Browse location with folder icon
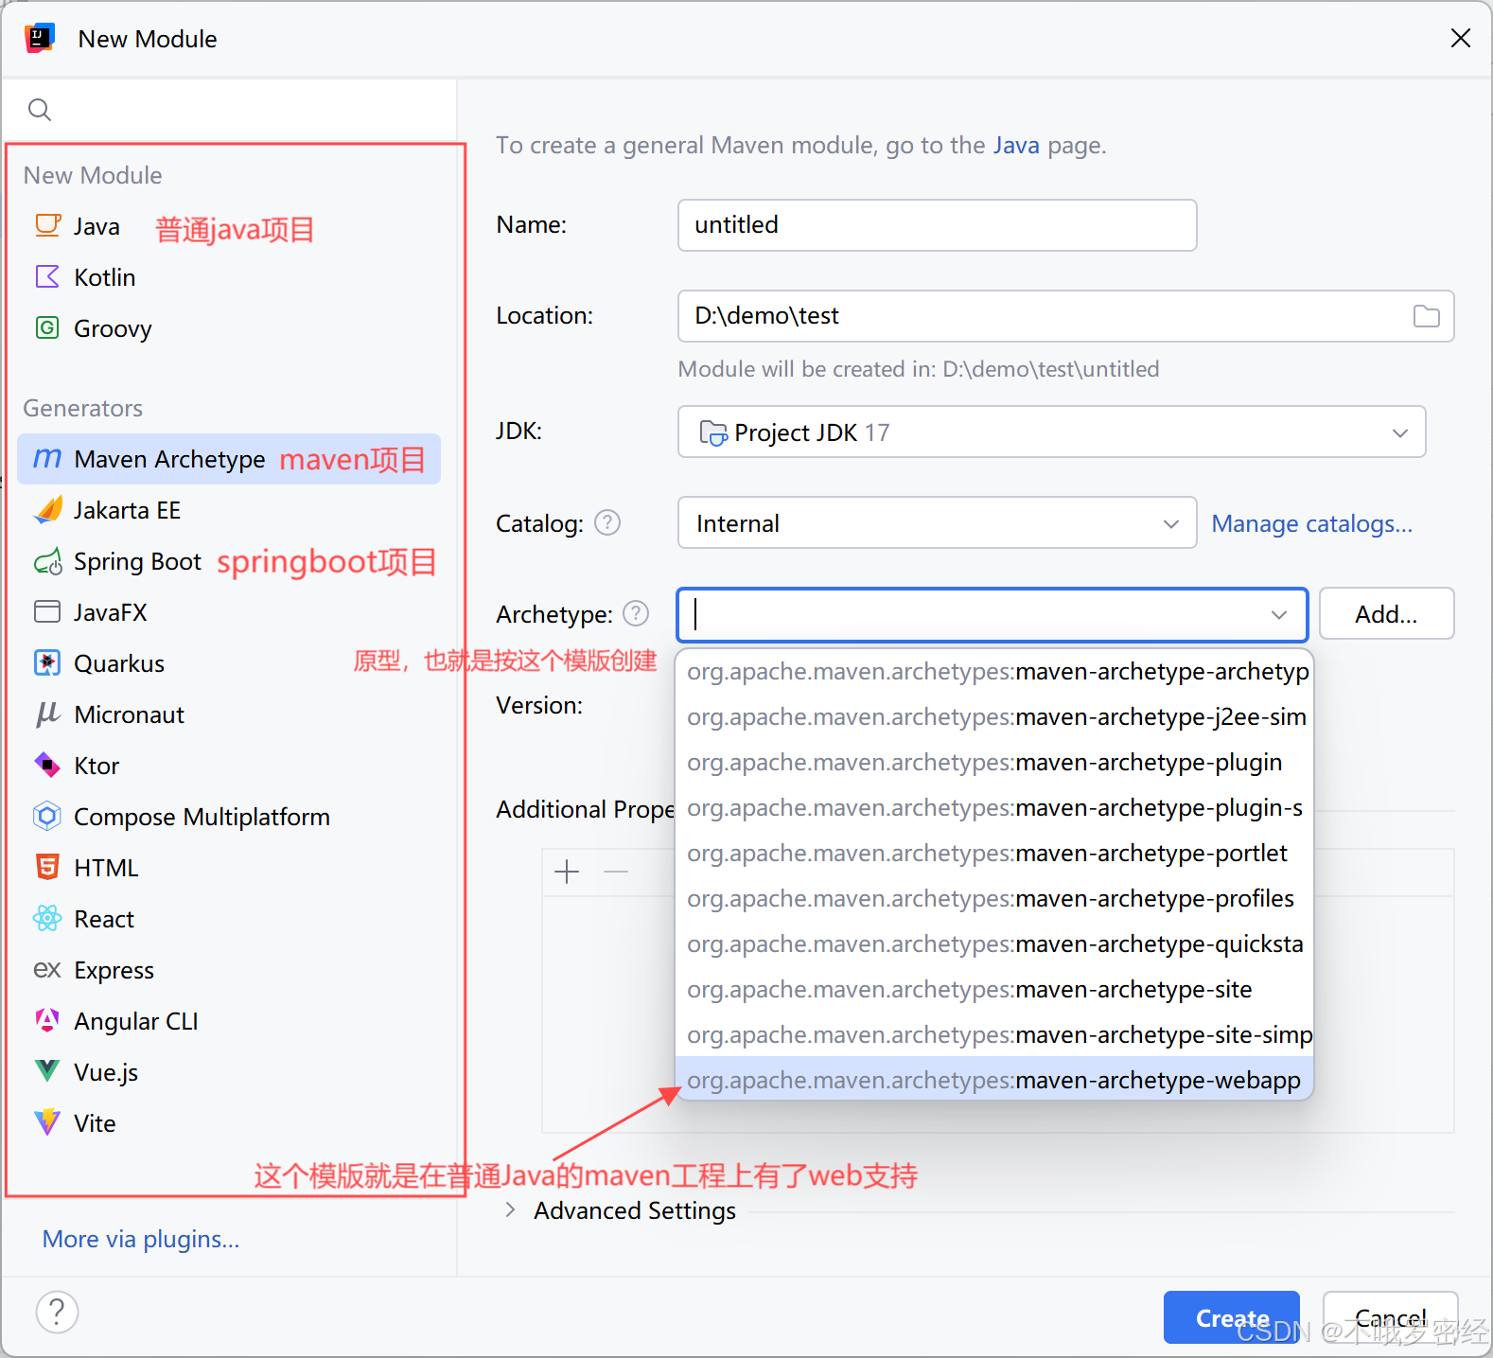The width and height of the screenshot is (1493, 1358). (1427, 316)
